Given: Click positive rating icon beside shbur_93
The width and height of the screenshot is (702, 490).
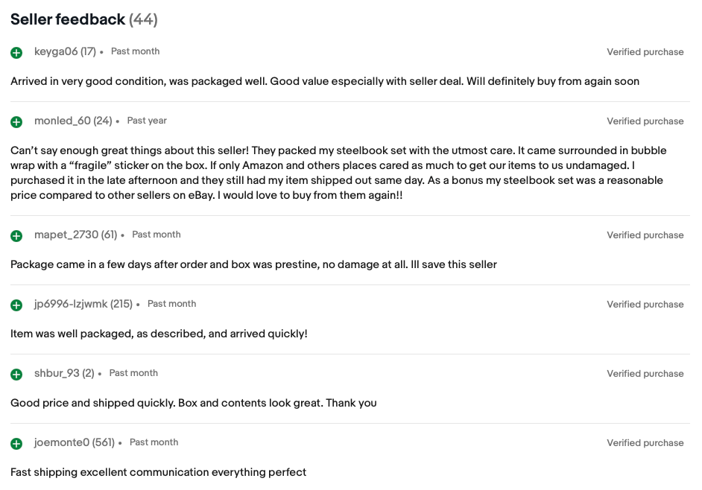Looking at the screenshot, I should pos(16,375).
